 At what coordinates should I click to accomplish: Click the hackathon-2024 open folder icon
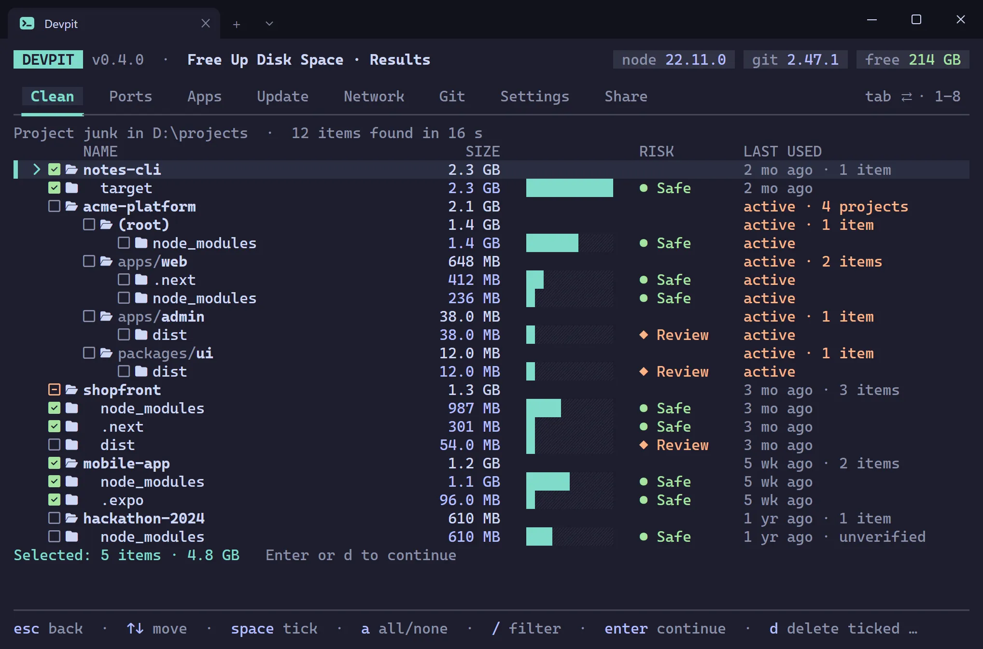(x=71, y=518)
